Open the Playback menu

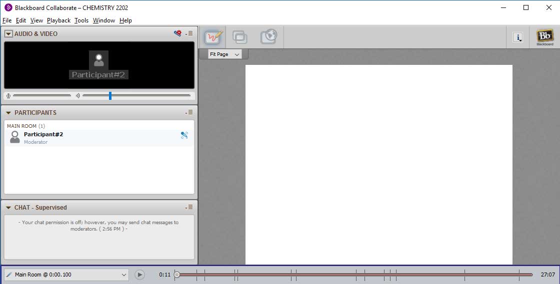[58, 20]
